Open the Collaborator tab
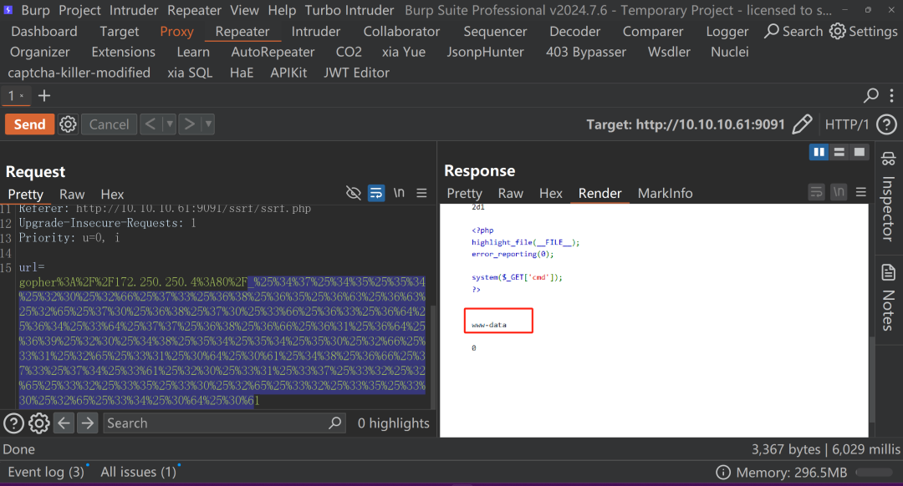This screenshot has width=903, height=486. [401, 32]
